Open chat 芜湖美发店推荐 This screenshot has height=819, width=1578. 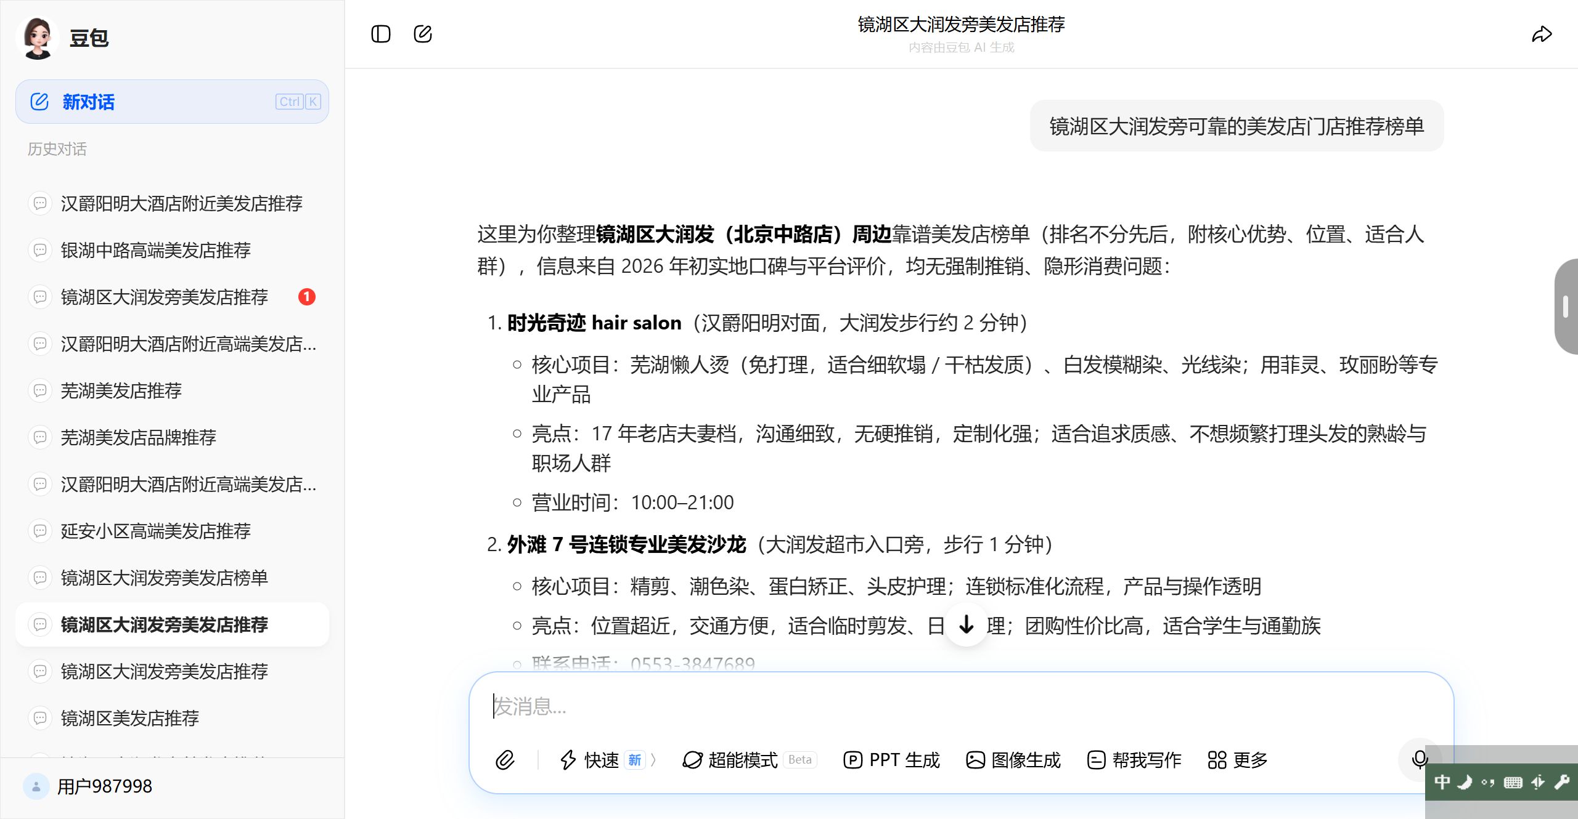(172, 390)
